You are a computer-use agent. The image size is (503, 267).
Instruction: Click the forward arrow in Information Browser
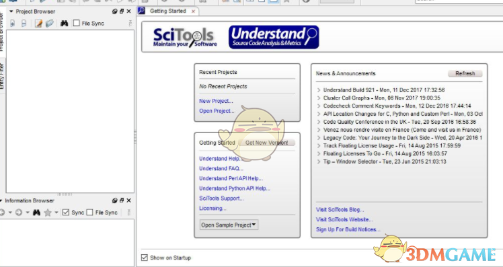pos(19,213)
